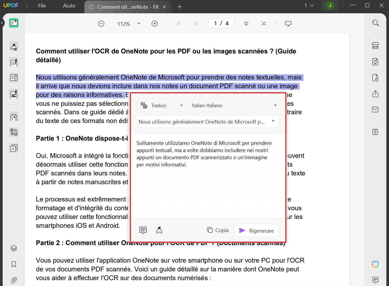Click the highlighted paragraph 'Nous utilisons généralement'

click(x=170, y=86)
